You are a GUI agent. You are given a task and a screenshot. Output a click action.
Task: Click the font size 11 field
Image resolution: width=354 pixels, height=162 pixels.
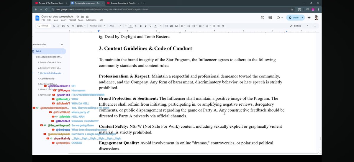click(x=131, y=26)
